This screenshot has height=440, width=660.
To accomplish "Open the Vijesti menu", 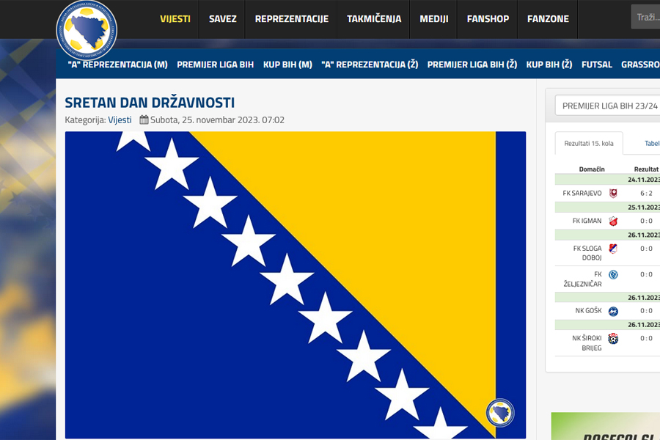I will coord(175,19).
